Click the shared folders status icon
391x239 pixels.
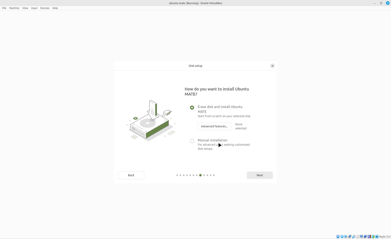pyautogui.click(x=357, y=236)
